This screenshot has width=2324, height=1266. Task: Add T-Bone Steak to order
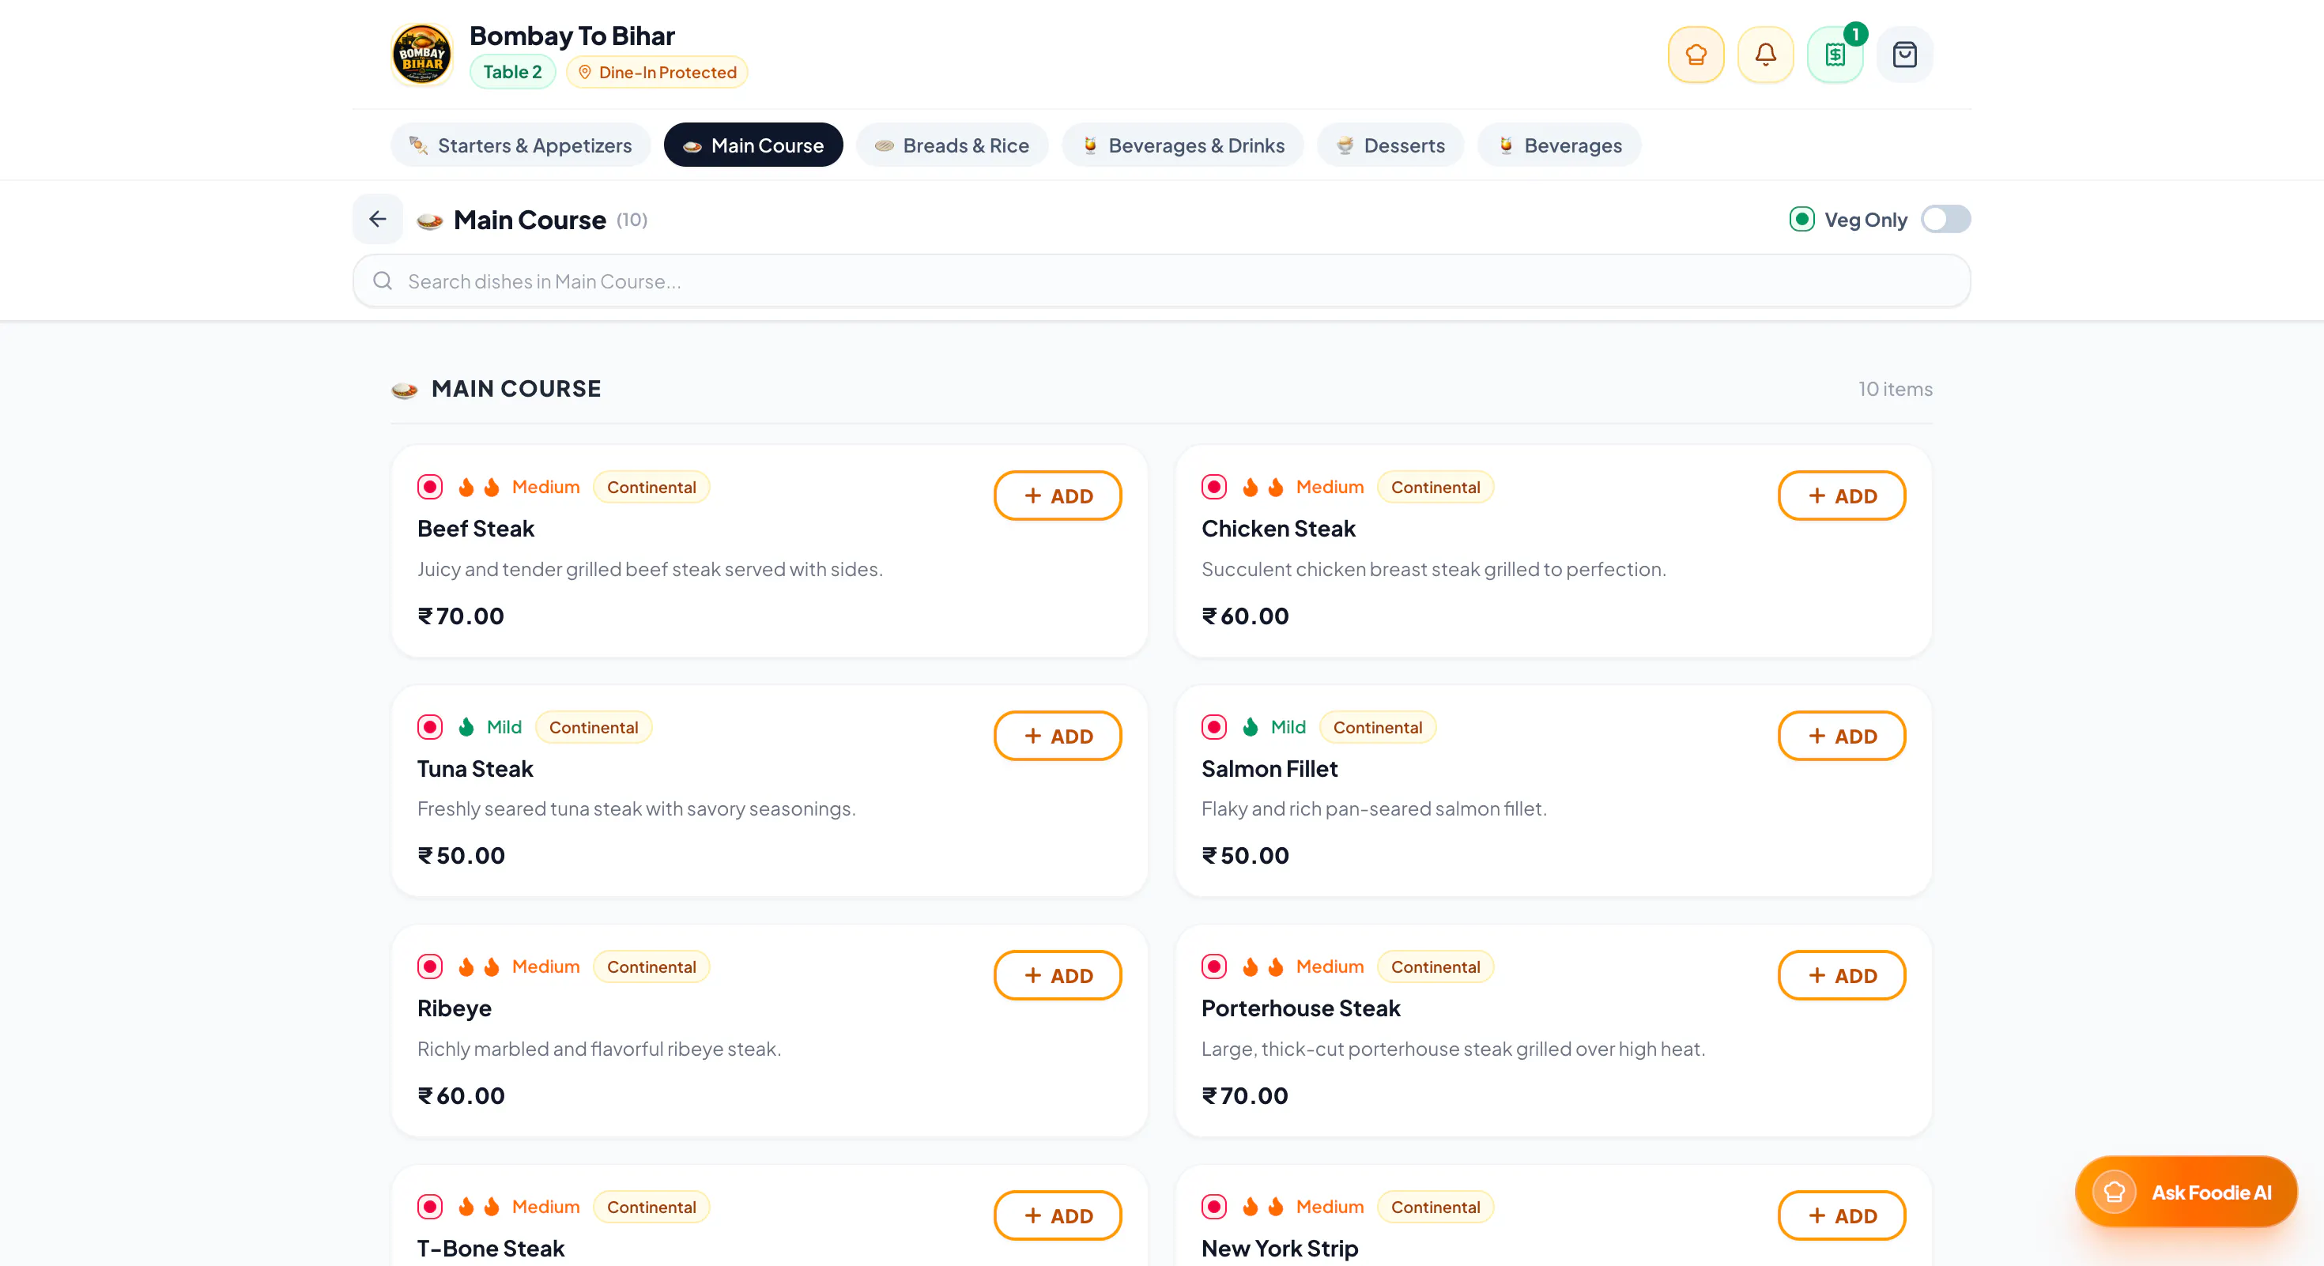(1058, 1215)
